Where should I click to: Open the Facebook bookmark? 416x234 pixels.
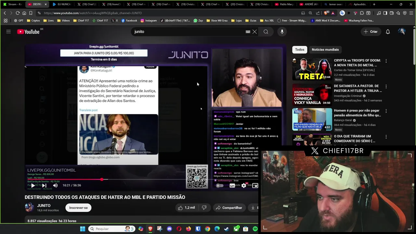(129, 20)
